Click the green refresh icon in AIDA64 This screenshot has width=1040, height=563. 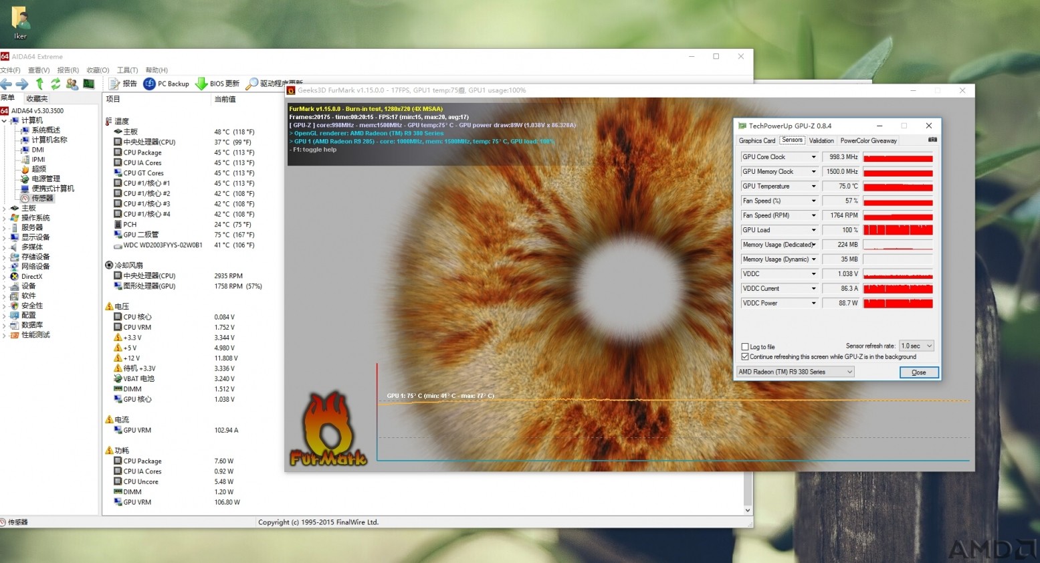pyautogui.click(x=56, y=84)
